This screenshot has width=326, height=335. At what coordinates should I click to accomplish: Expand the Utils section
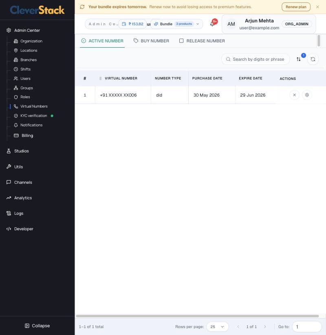point(15,167)
